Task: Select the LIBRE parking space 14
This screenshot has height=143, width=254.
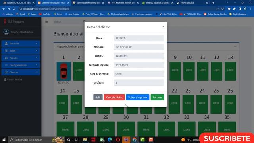Action: (x=62, y=104)
